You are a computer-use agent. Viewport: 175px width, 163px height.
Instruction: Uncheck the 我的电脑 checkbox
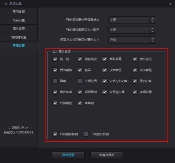[x=55, y=70]
